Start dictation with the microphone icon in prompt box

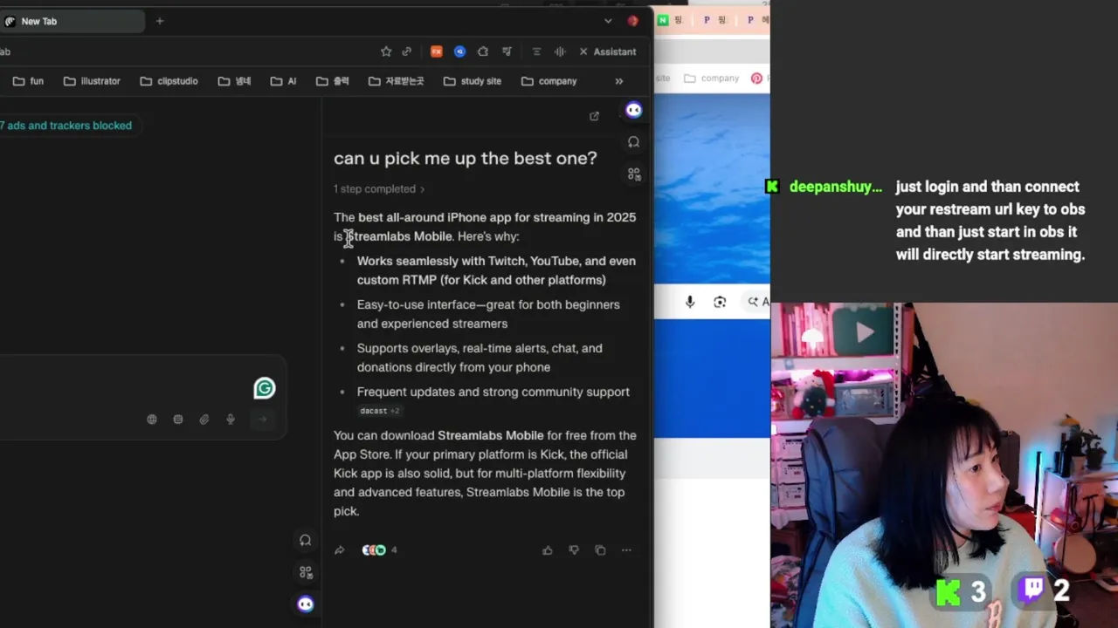[x=231, y=420]
